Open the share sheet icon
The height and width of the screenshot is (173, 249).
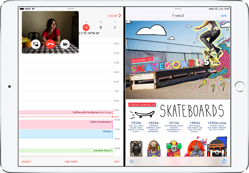(224, 161)
